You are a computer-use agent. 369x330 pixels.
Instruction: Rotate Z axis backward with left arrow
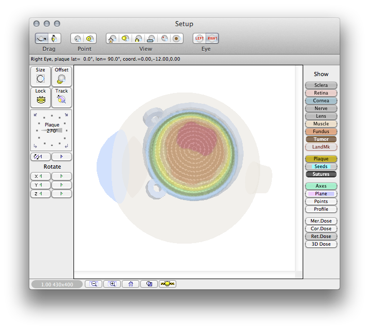pyautogui.click(x=41, y=194)
